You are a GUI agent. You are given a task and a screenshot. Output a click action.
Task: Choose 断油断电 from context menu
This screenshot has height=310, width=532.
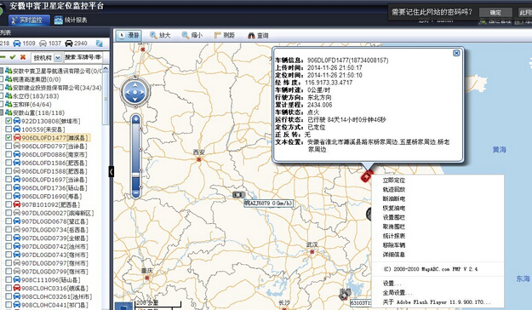tap(393, 198)
